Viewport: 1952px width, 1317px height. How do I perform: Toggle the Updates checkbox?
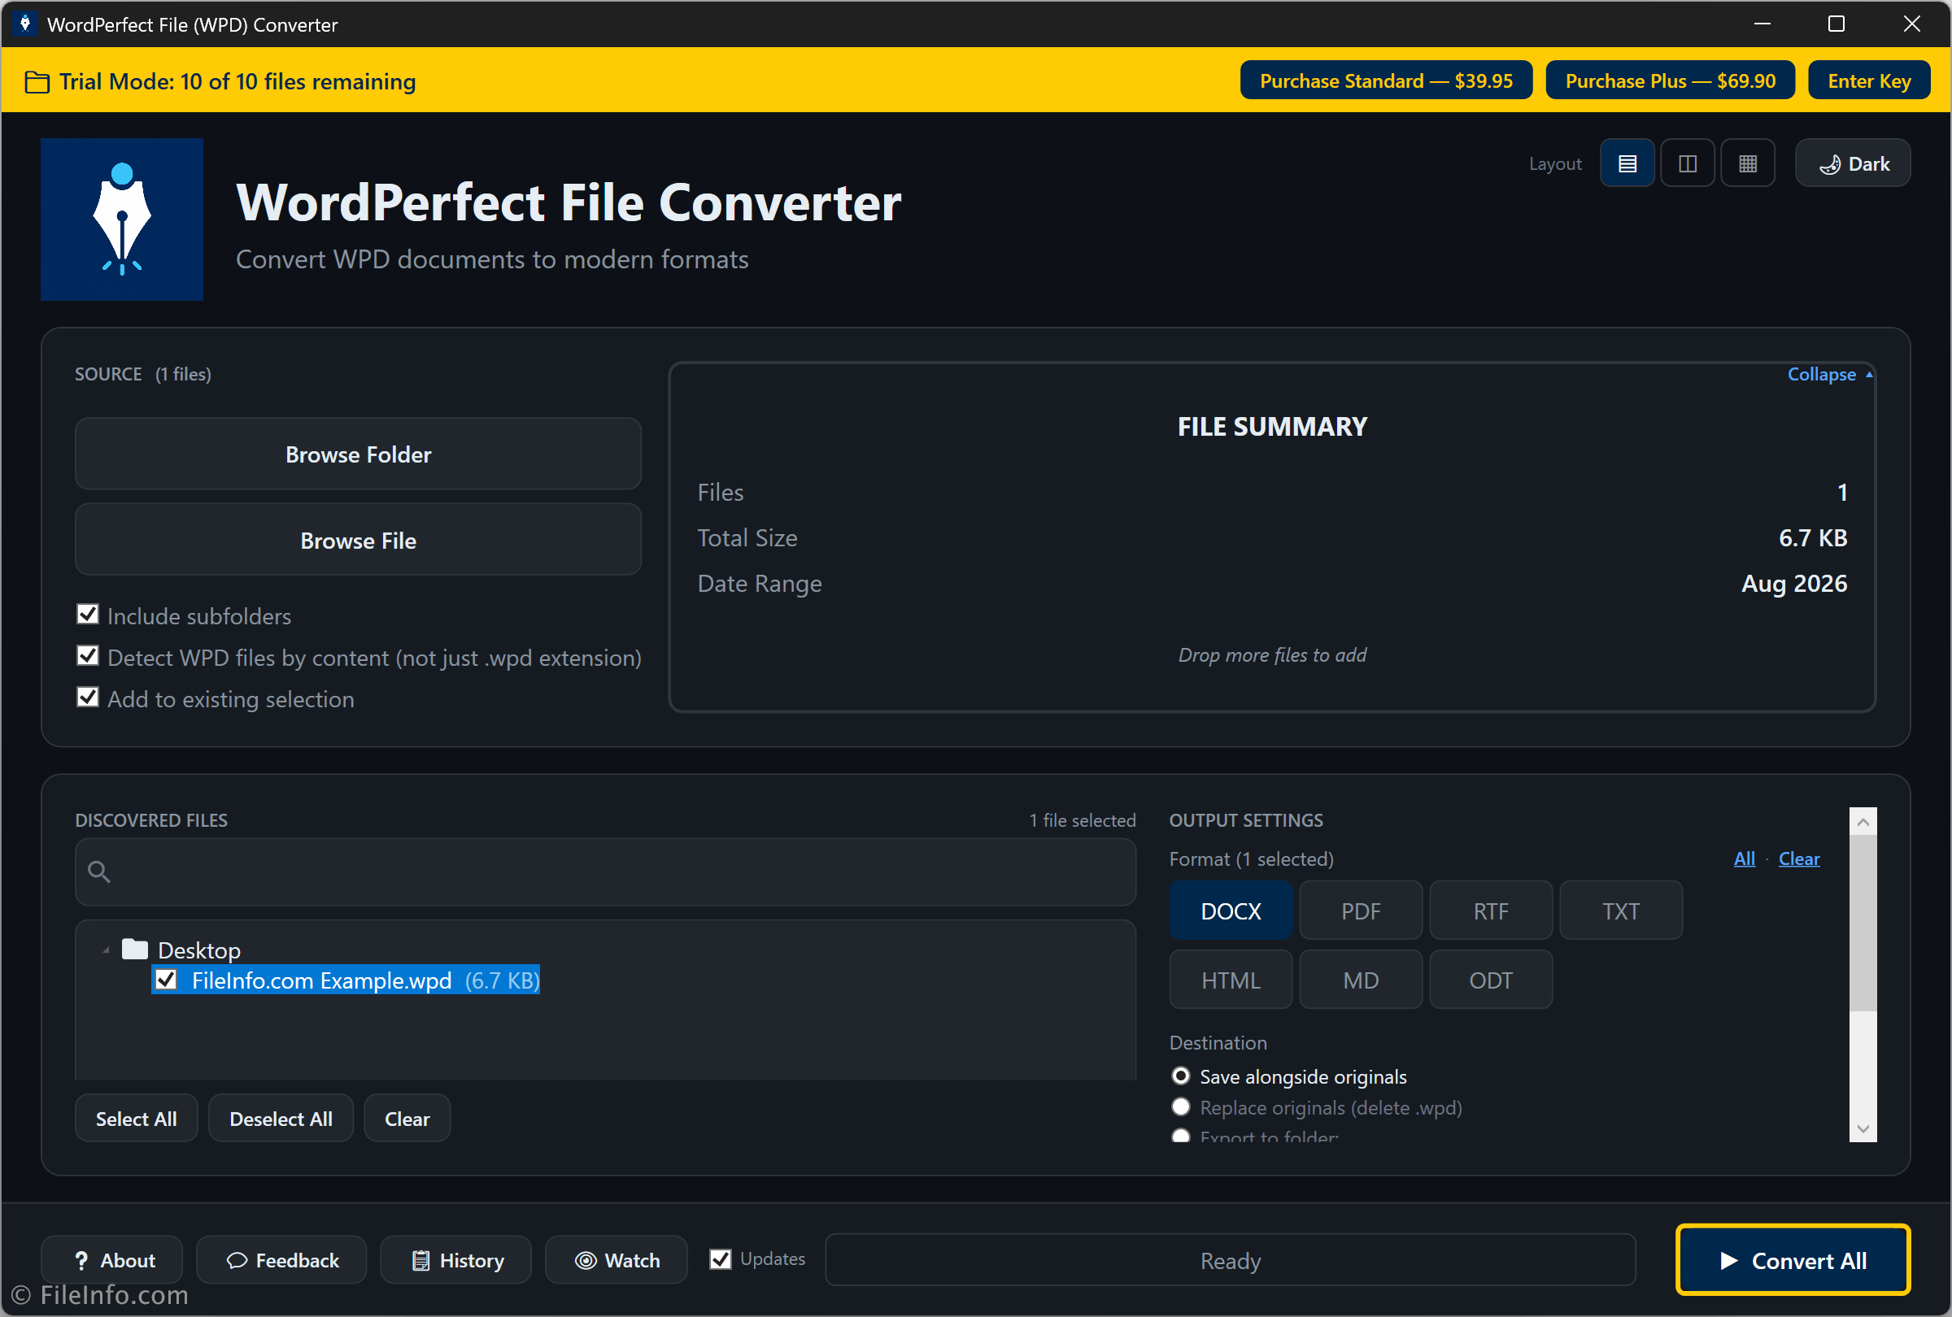(721, 1259)
